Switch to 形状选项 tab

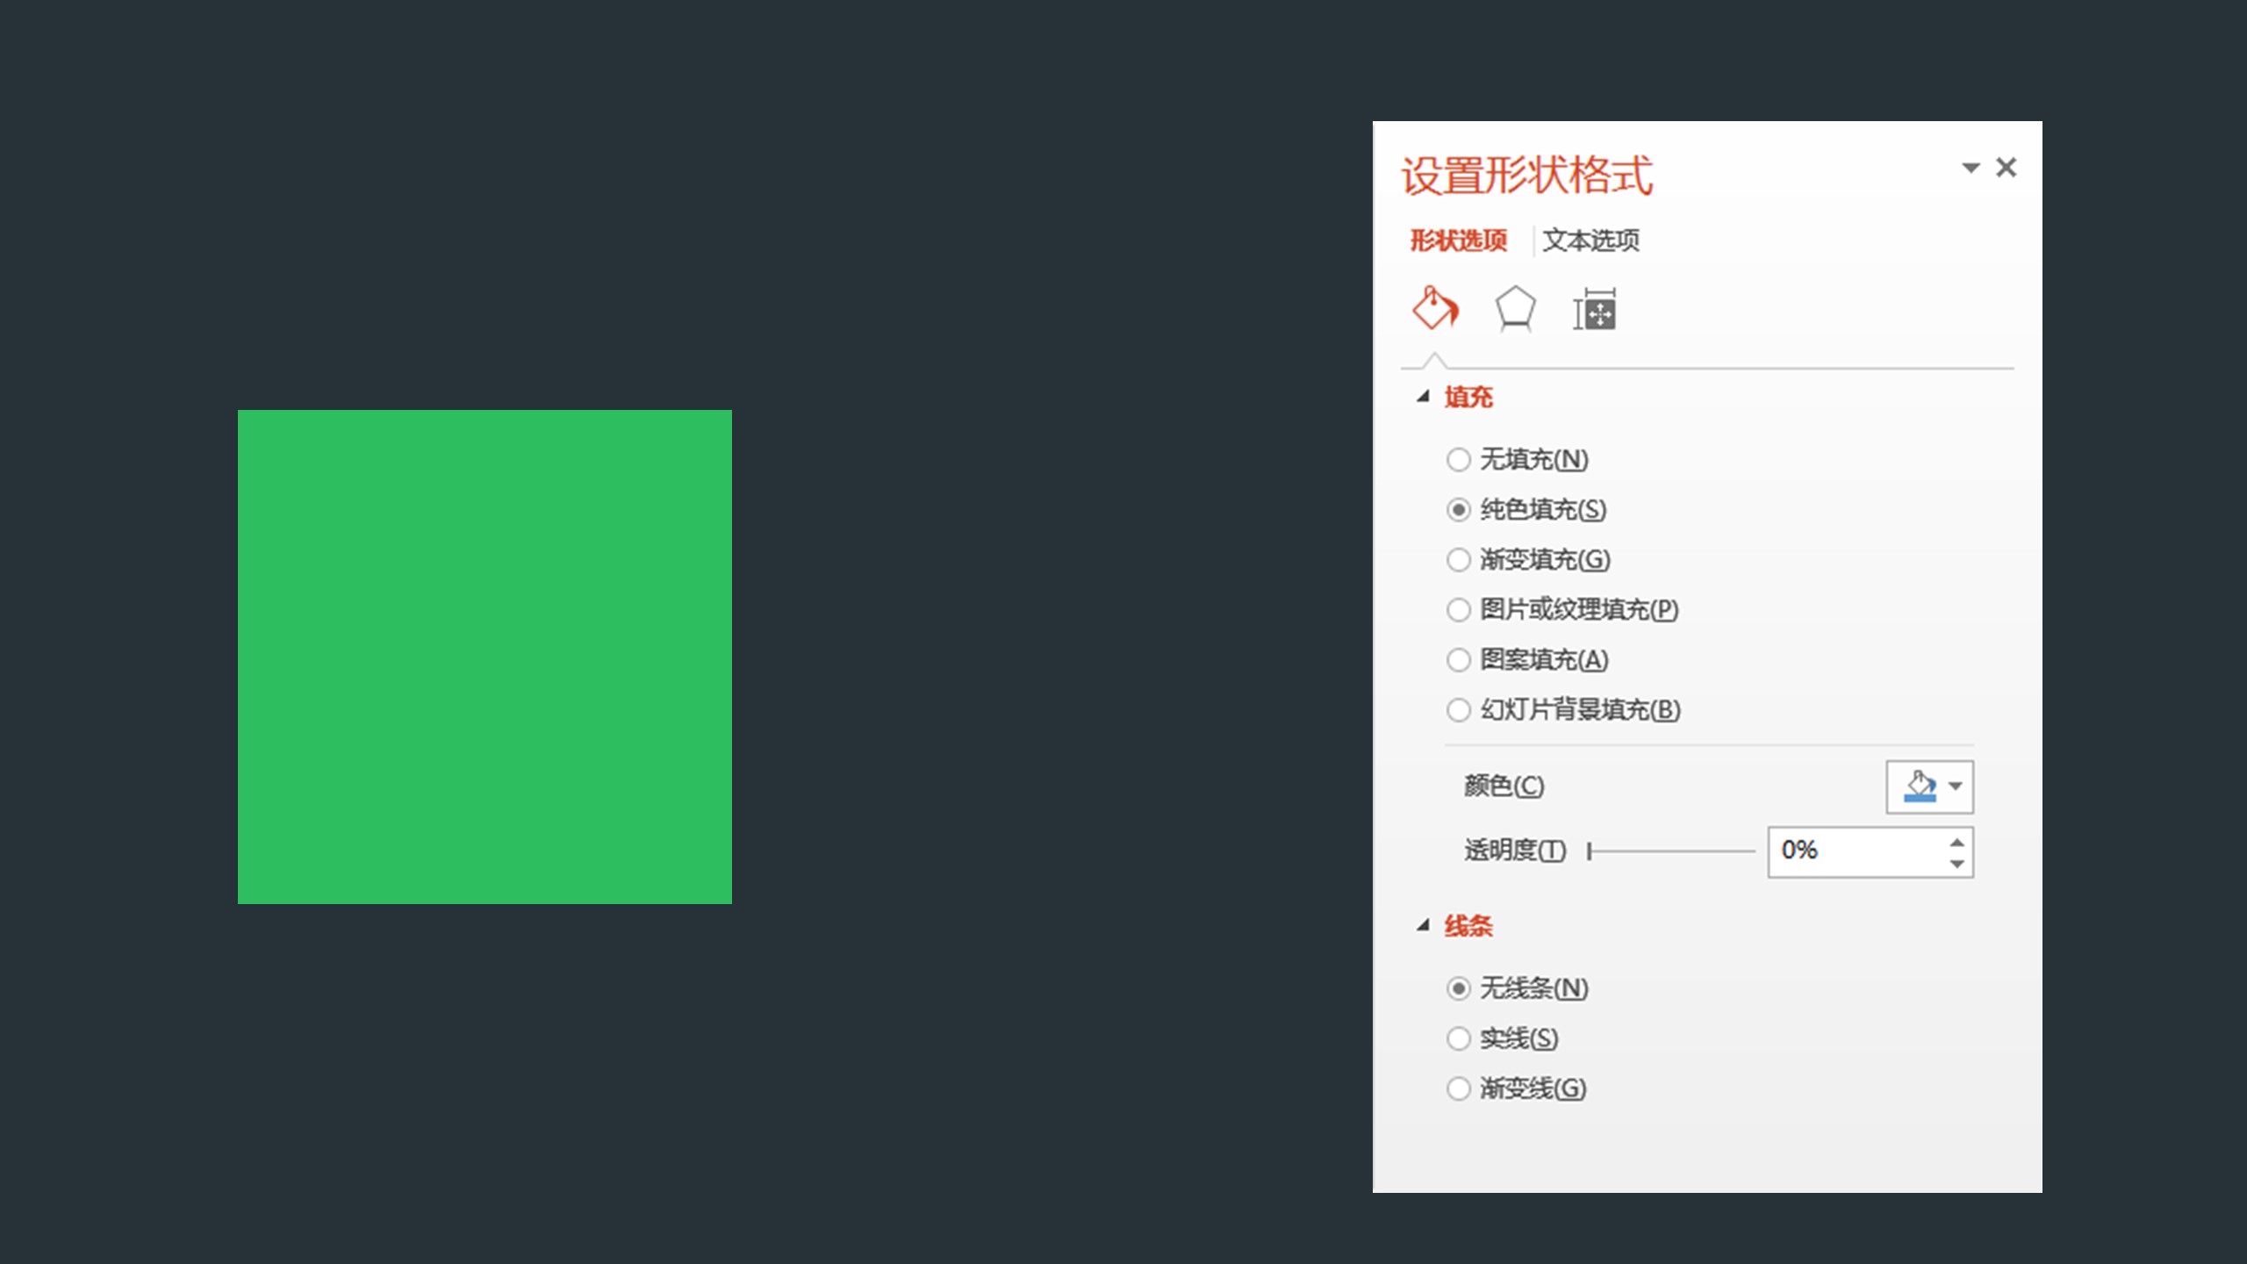coord(1458,241)
